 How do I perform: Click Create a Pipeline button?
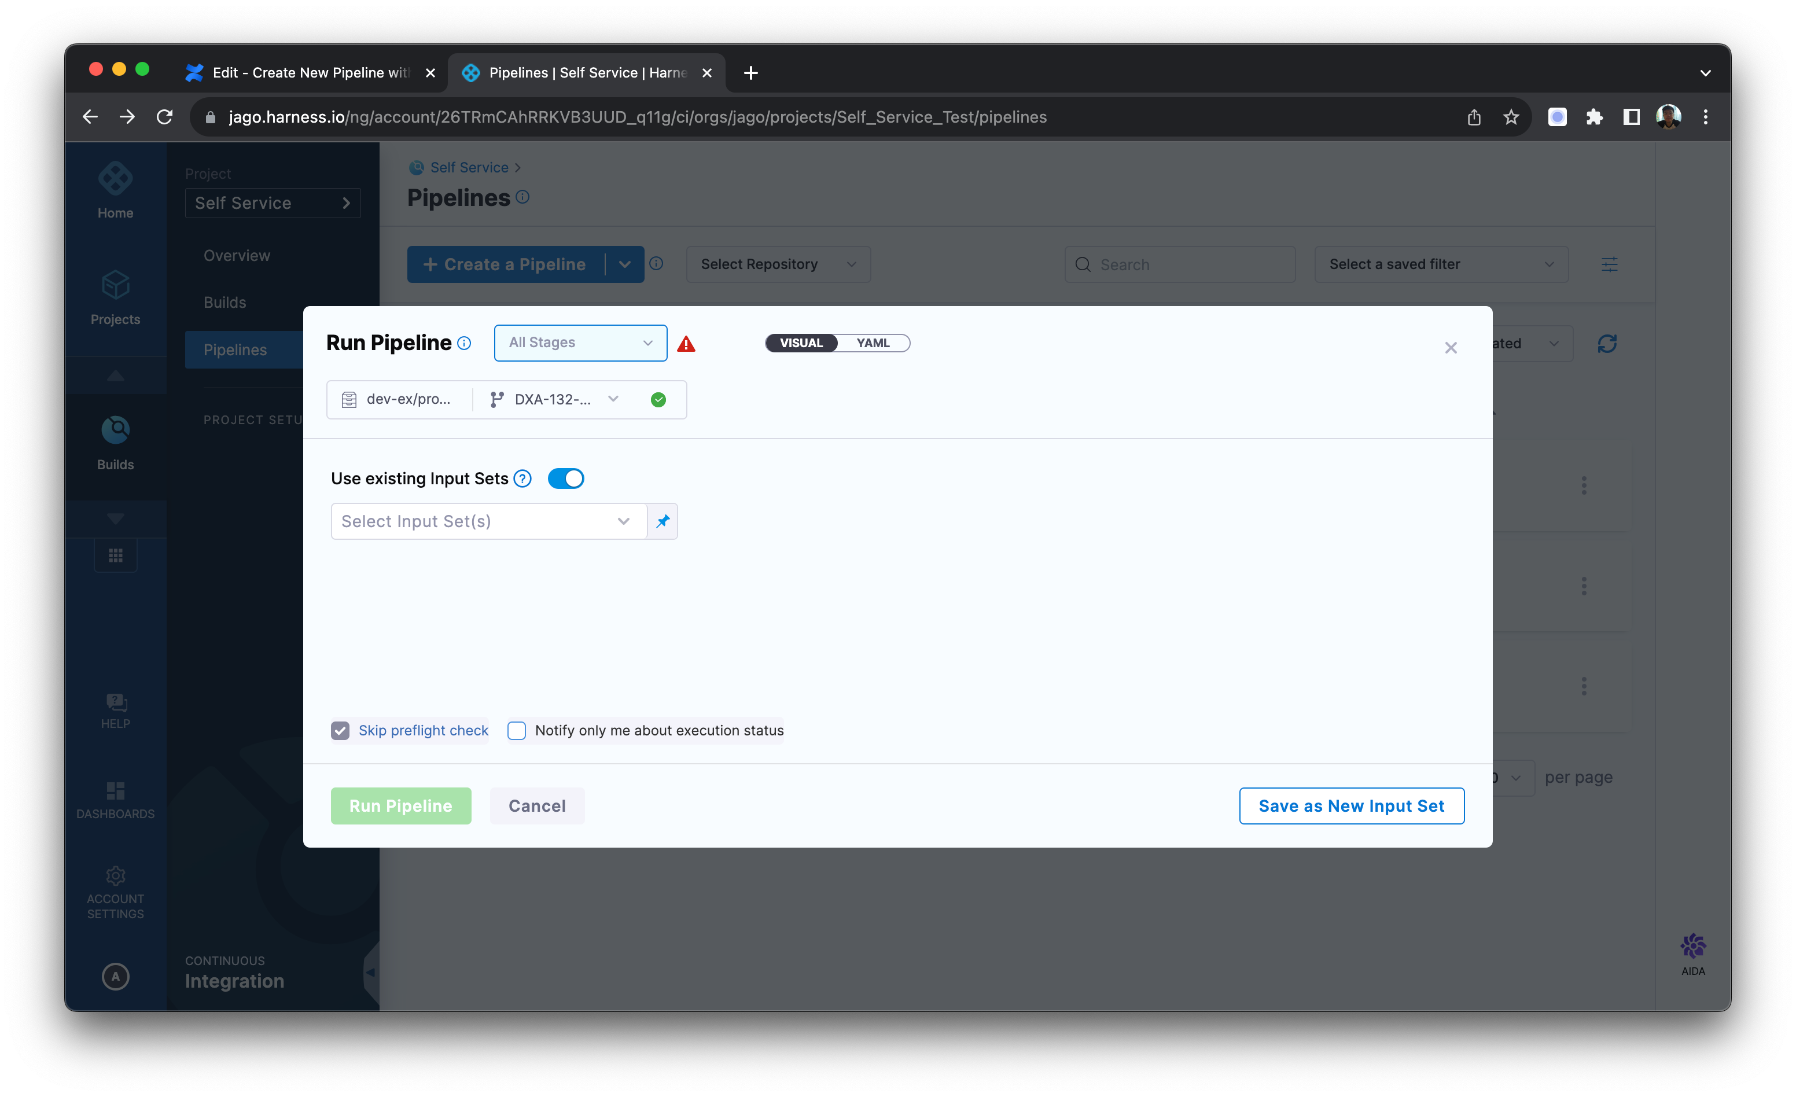506,264
